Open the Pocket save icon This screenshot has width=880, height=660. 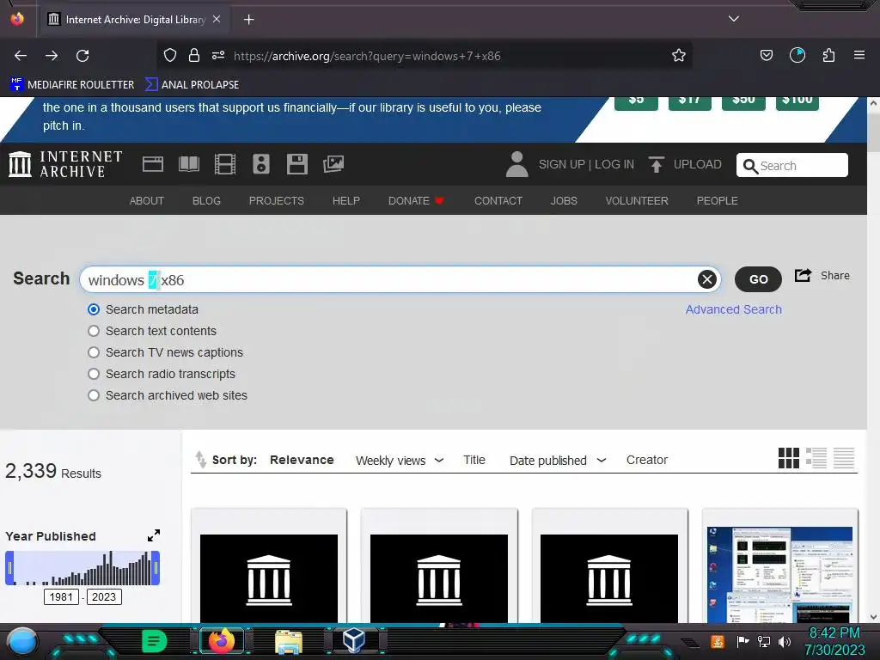point(766,55)
